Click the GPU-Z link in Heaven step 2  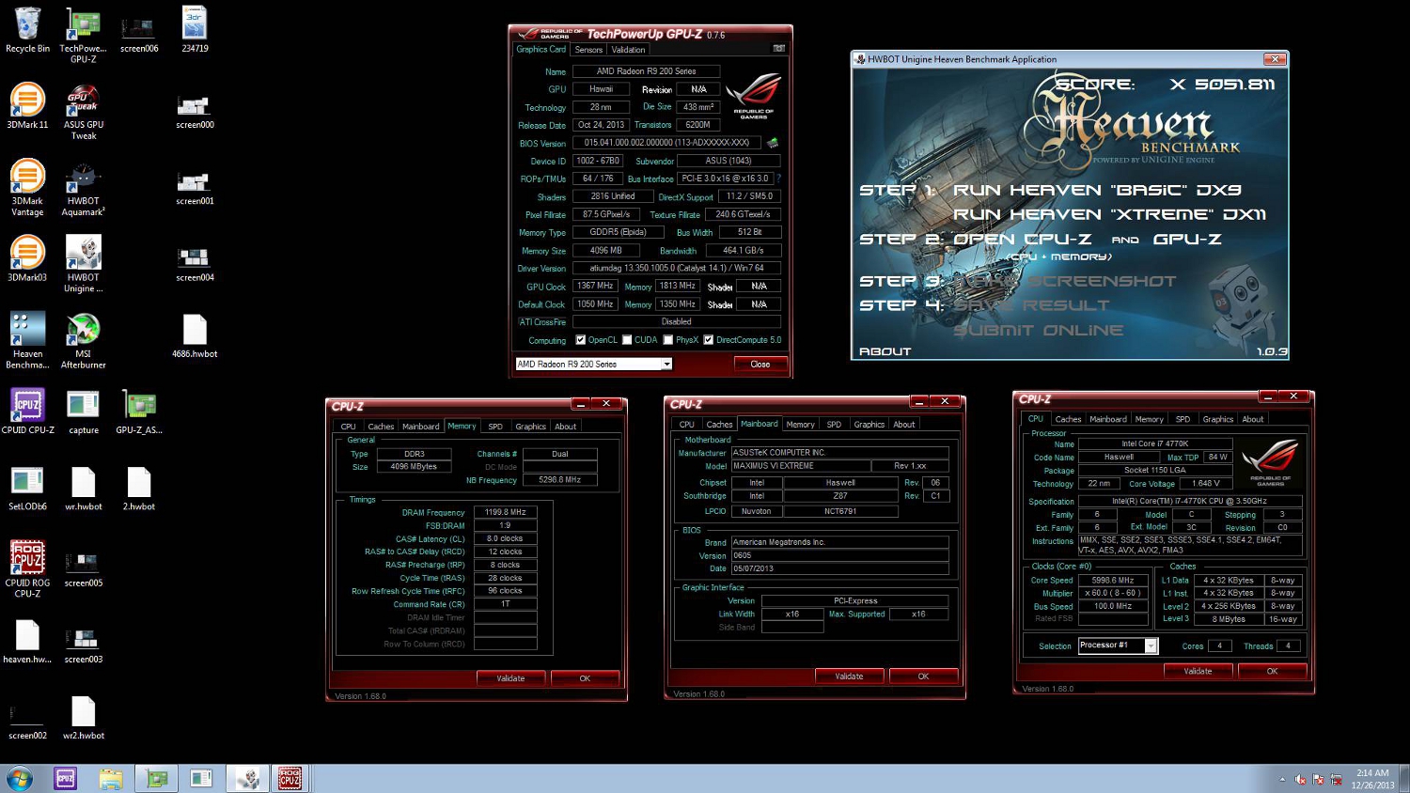[1187, 240]
